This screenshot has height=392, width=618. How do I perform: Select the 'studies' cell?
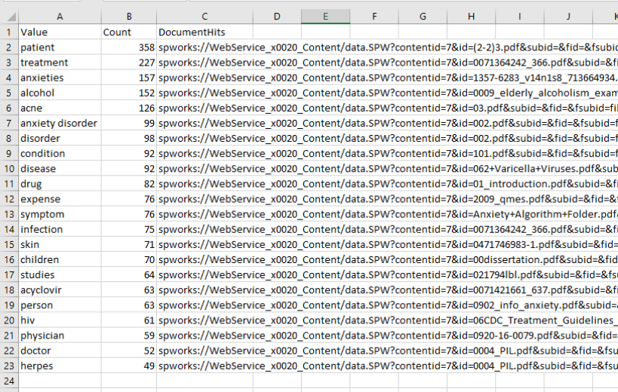pyautogui.click(x=60, y=274)
